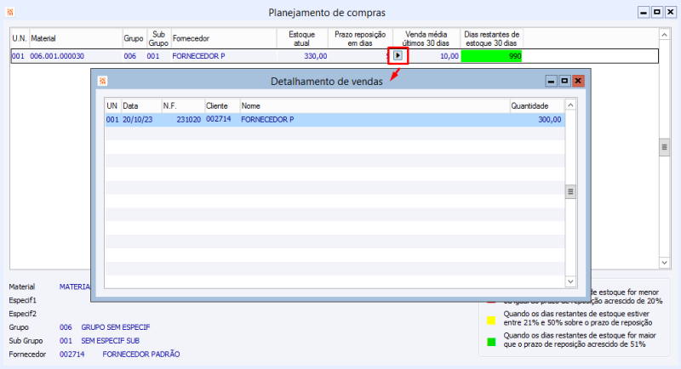Screen dimensions: 681x369
Task: Click Nome column header in sales detail
Action: (x=375, y=105)
